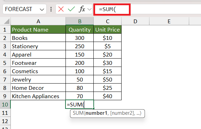Click the Cosmetics cell
Screen dimensions: 201x129
[x=38, y=71]
